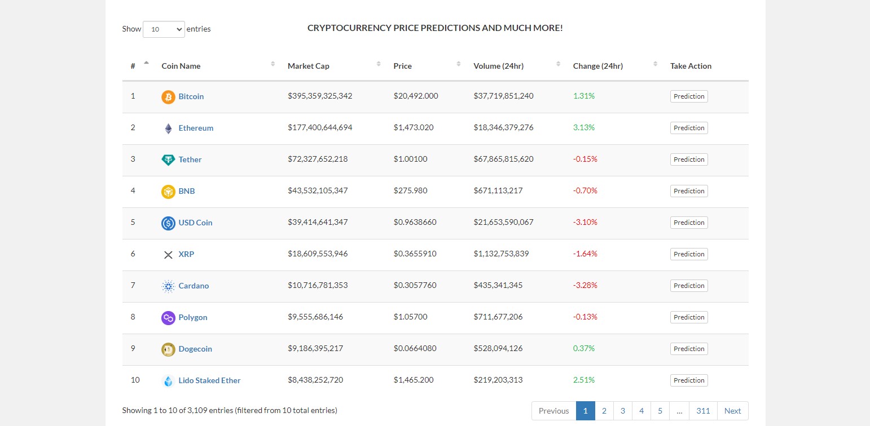Click the Bitcoin coin icon
This screenshot has height=426, width=870.
[x=168, y=96]
